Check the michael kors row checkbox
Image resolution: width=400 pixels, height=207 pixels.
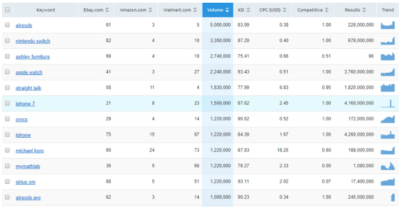tap(7, 150)
